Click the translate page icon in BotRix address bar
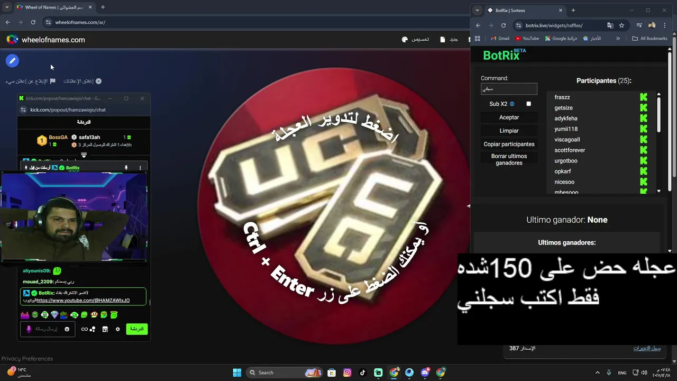 click(x=610, y=25)
